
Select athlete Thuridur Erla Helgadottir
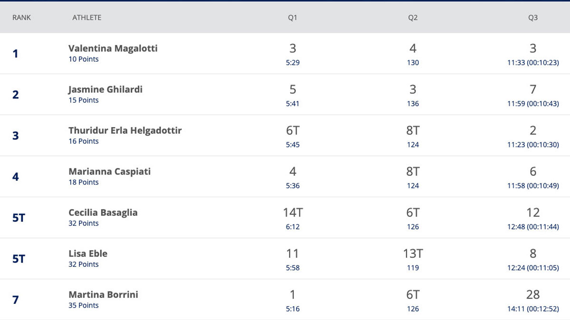[125, 130]
